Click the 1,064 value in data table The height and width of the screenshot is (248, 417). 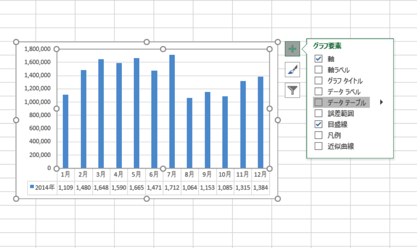coord(190,188)
